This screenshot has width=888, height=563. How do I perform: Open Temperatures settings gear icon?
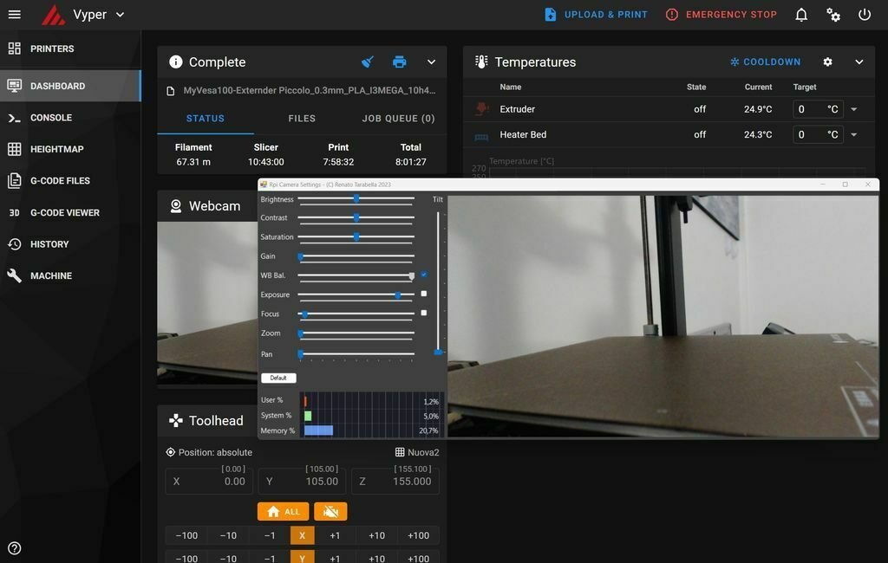pos(827,62)
